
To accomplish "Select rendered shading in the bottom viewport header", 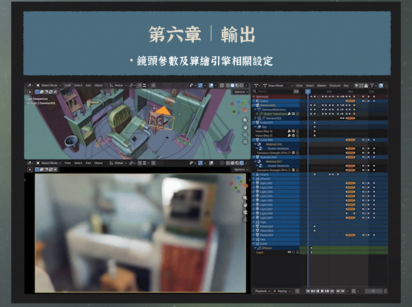I will coord(242,163).
